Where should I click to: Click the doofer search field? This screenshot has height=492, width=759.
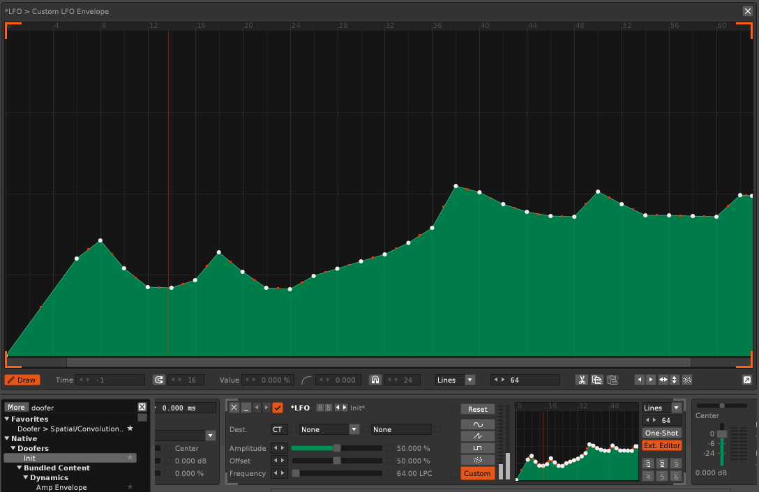pyautogui.click(x=82, y=408)
